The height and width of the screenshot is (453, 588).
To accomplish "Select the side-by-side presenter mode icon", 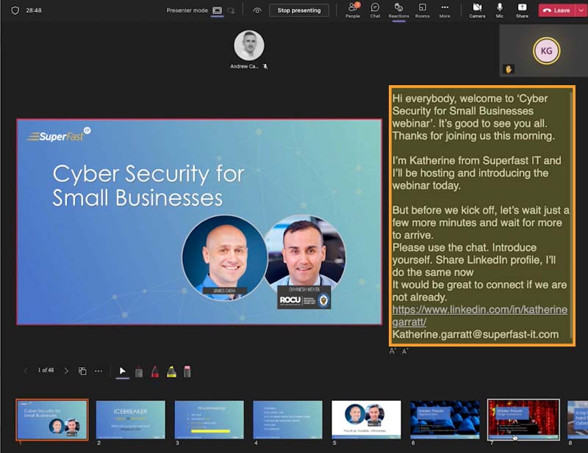I will 231,10.
